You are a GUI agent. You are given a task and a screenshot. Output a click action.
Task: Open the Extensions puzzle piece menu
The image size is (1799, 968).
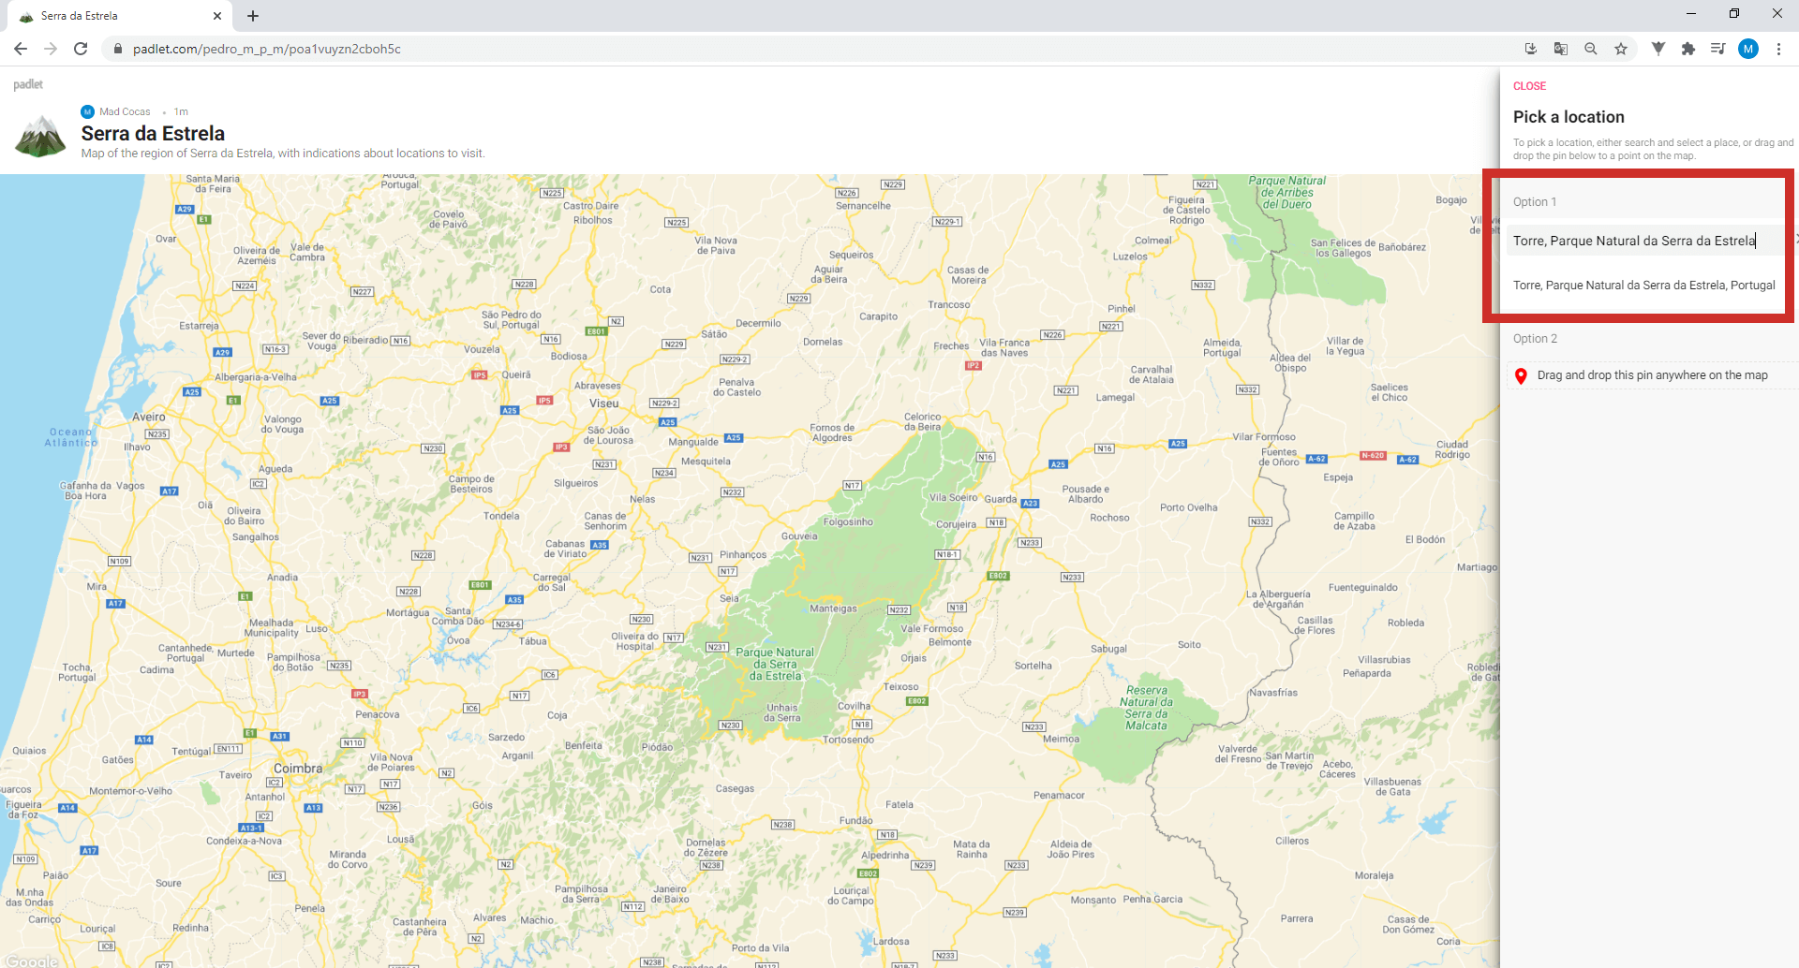coord(1688,49)
